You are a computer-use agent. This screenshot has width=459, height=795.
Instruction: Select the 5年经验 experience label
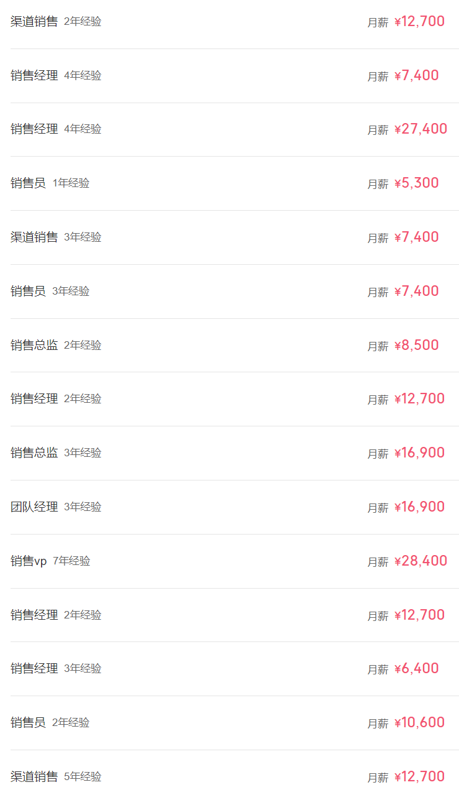click(x=83, y=777)
